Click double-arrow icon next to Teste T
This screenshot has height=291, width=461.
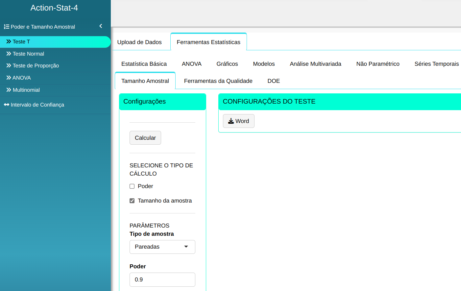click(9, 41)
